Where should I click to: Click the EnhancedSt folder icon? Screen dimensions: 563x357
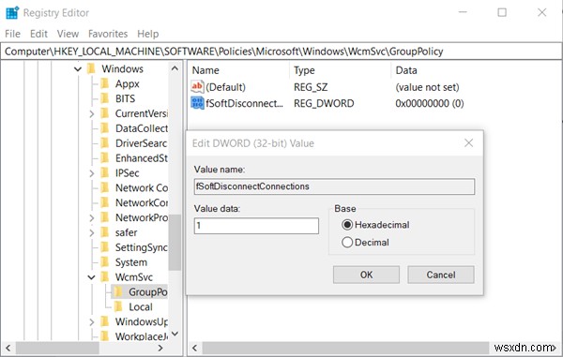pyautogui.click(x=105, y=157)
